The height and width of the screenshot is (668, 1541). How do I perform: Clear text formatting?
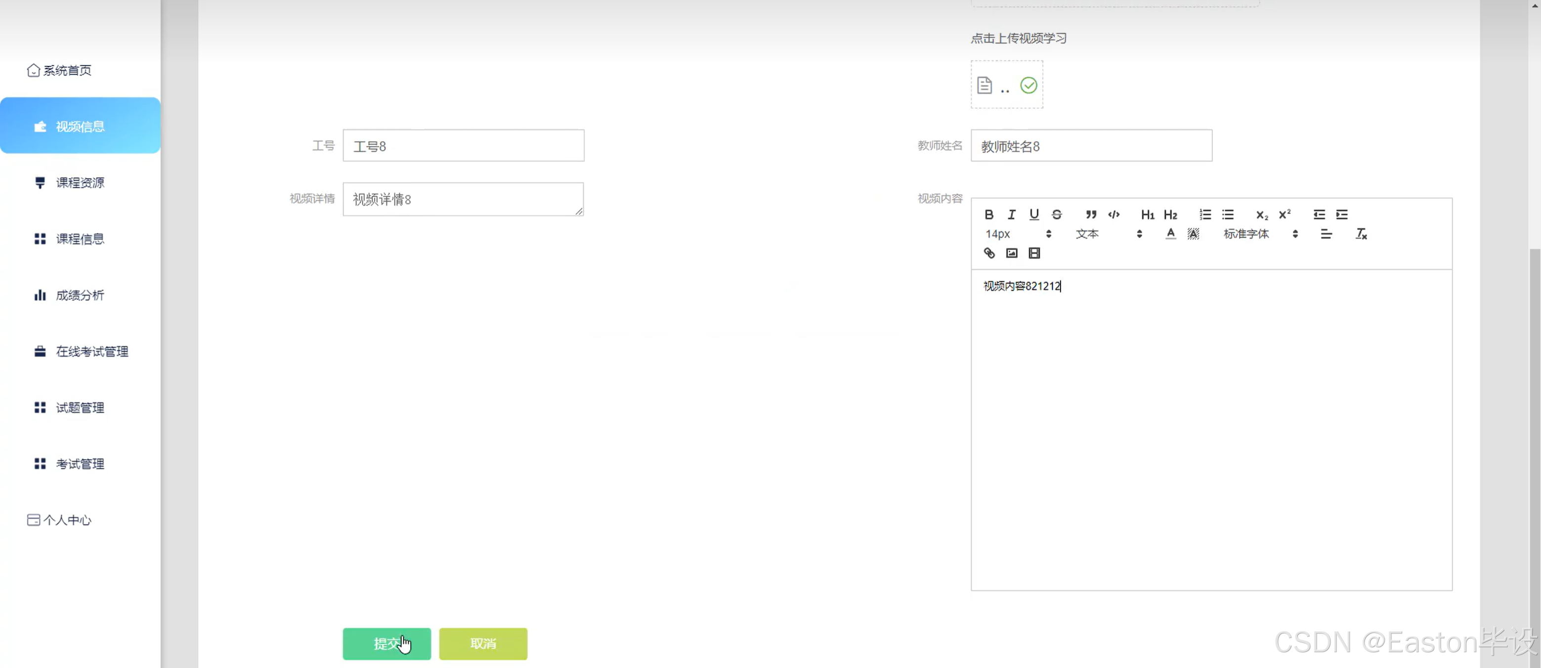tap(1361, 234)
